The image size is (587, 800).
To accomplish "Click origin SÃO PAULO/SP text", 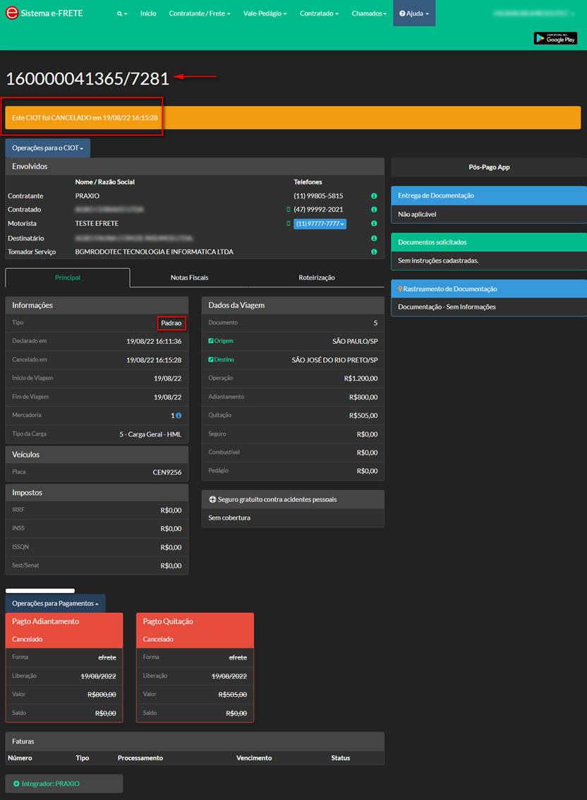I will [x=355, y=341].
